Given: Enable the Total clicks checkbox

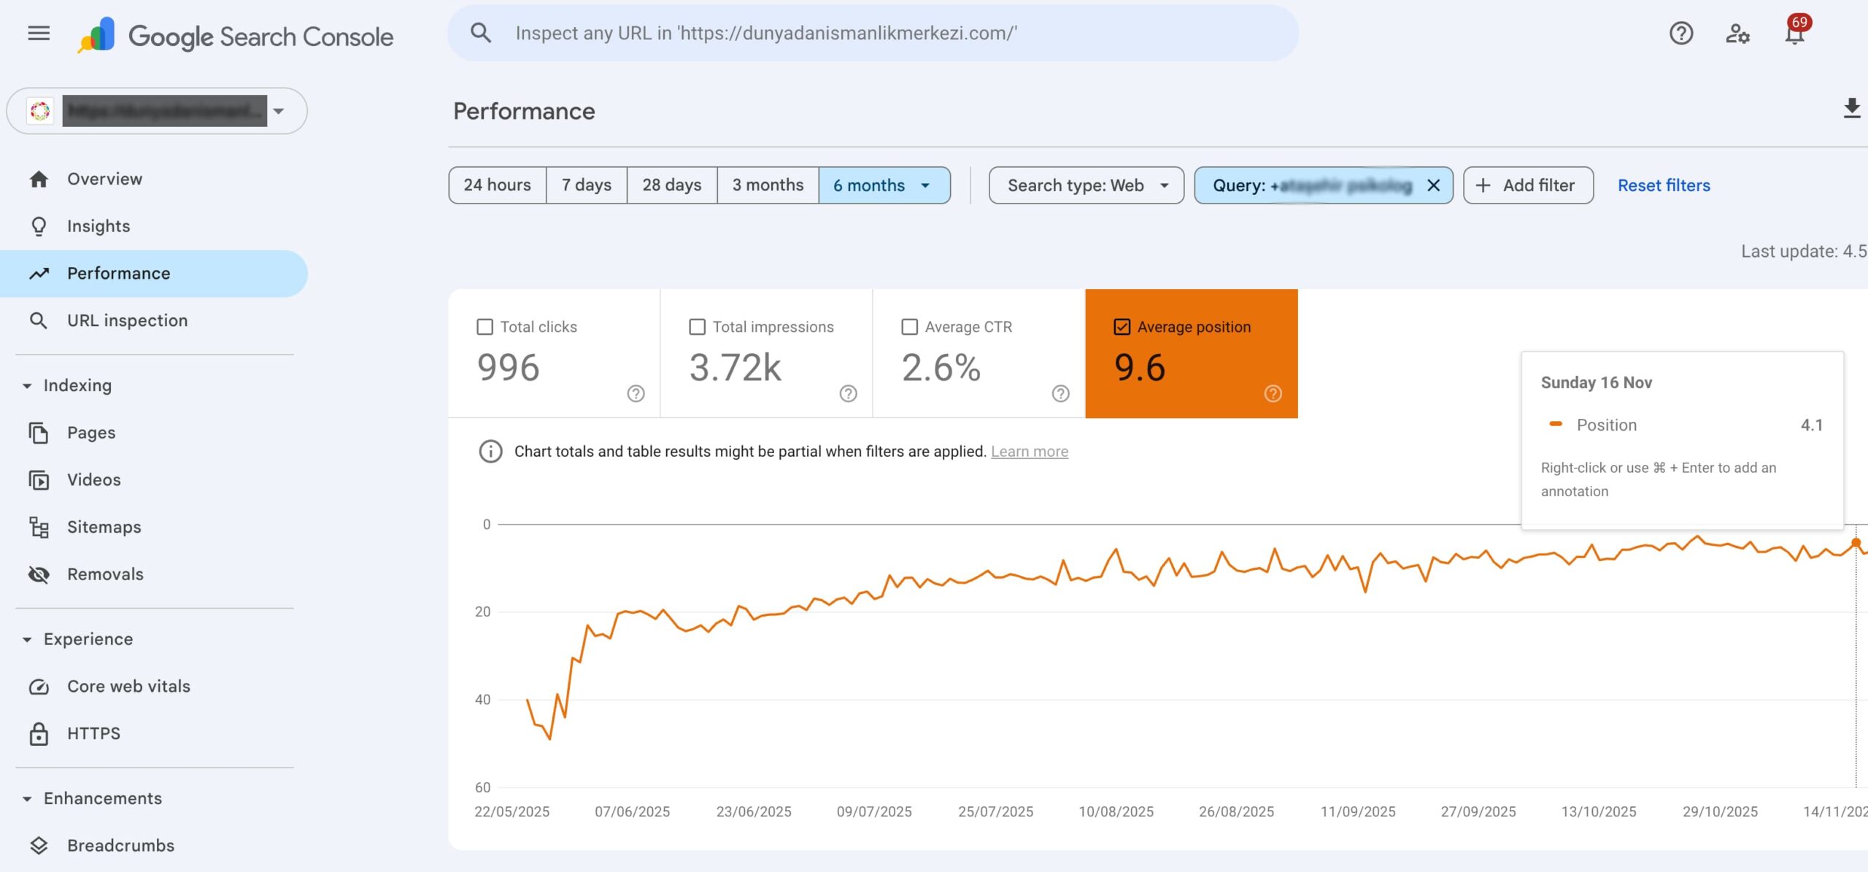Looking at the screenshot, I should [485, 327].
